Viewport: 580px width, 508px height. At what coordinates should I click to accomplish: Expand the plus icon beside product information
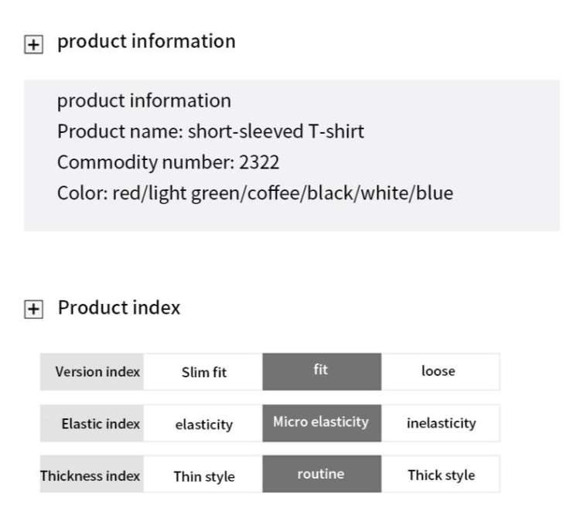(33, 45)
